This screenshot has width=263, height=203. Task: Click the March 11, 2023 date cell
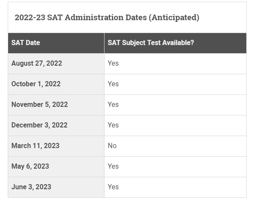(x=36, y=146)
